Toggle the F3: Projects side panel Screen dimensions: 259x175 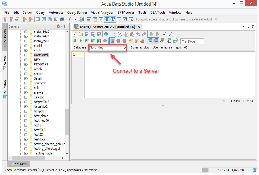point(5,89)
